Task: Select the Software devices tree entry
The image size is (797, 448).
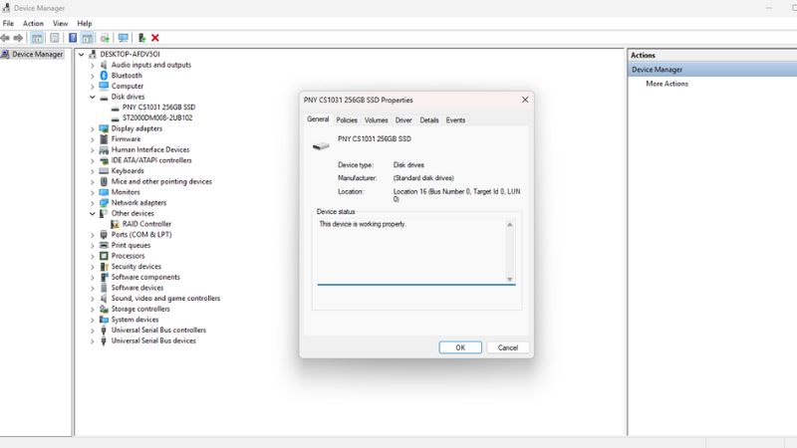Action: point(137,288)
